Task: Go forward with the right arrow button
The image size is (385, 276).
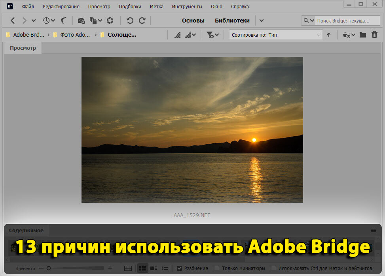Action: [x=24, y=21]
